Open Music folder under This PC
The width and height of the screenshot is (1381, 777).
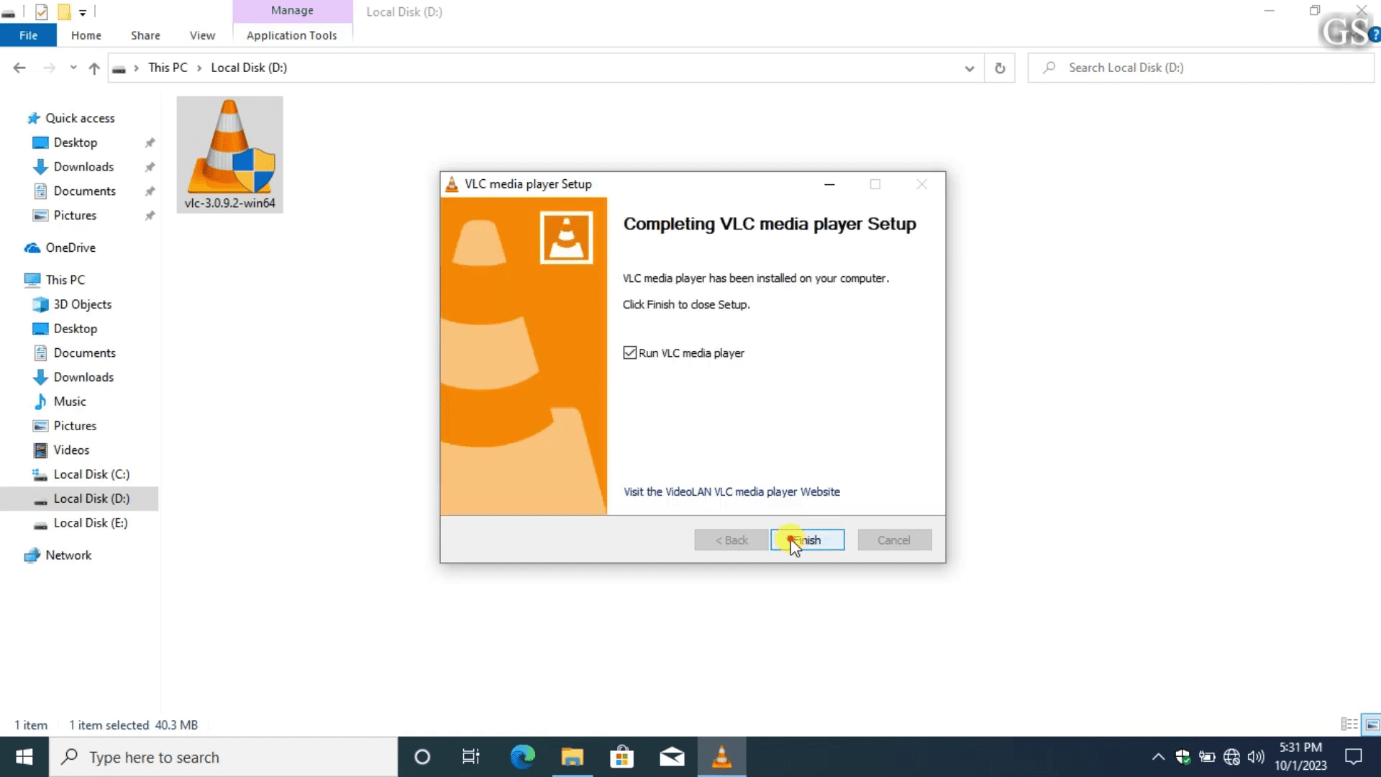(x=70, y=401)
